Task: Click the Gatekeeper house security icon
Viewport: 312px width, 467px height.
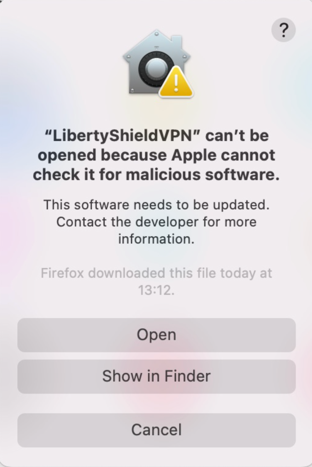Action: (158, 63)
